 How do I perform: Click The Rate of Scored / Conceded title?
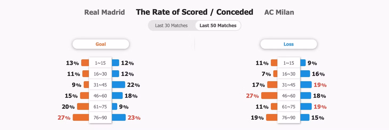[x=194, y=12]
